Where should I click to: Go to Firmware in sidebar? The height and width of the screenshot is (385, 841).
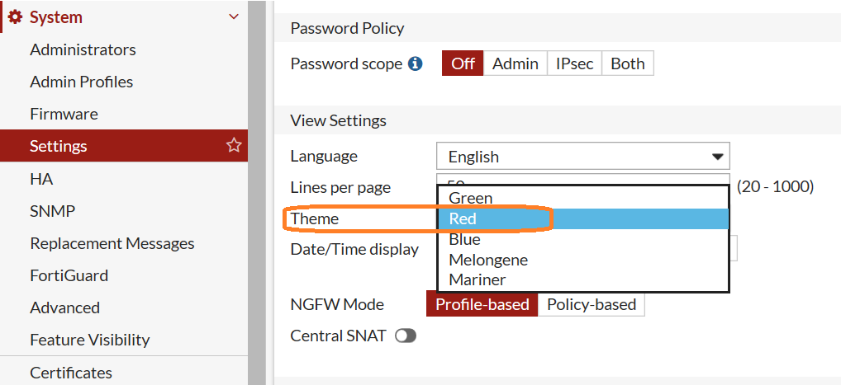[x=64, y=114]
